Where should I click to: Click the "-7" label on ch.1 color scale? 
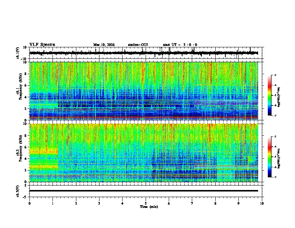point(275,115)
